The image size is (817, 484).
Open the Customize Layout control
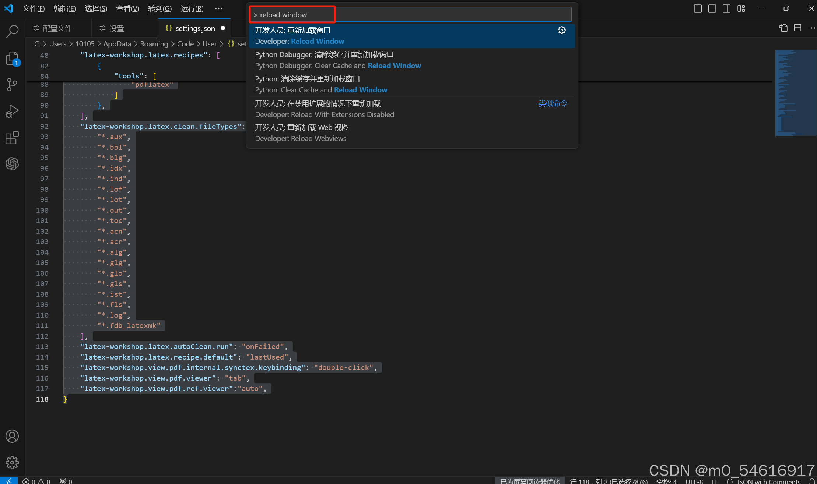coord(741,8)
